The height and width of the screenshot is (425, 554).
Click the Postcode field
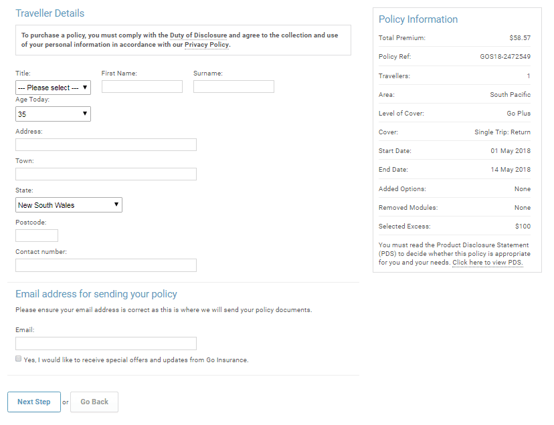tap(37, 235)
